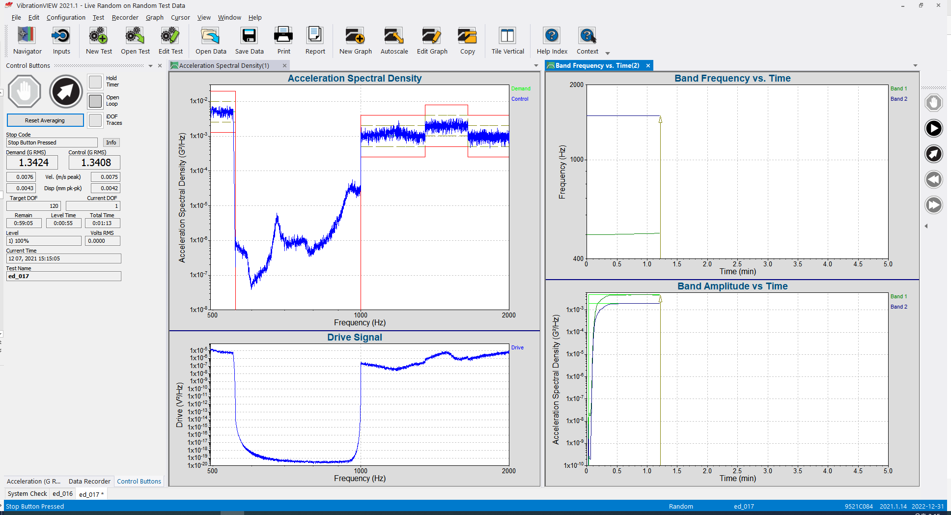This screenshot has height=515, width=951.
Task: Generate a Report from the toolbar
Action: [315, 40]
